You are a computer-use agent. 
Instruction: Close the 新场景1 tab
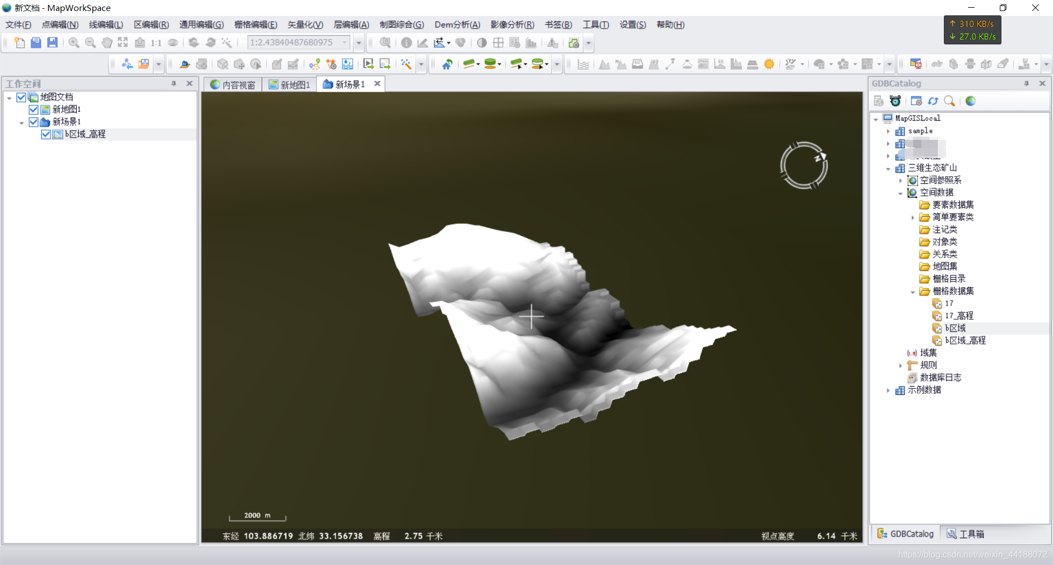(377, 84)
